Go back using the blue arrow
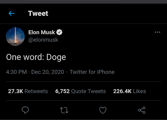Screen dimensions: 167x120 (11, 13)
